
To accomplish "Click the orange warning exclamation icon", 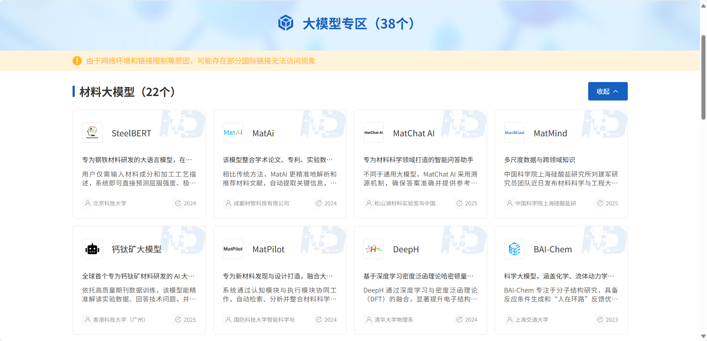I will click(77, 61).
